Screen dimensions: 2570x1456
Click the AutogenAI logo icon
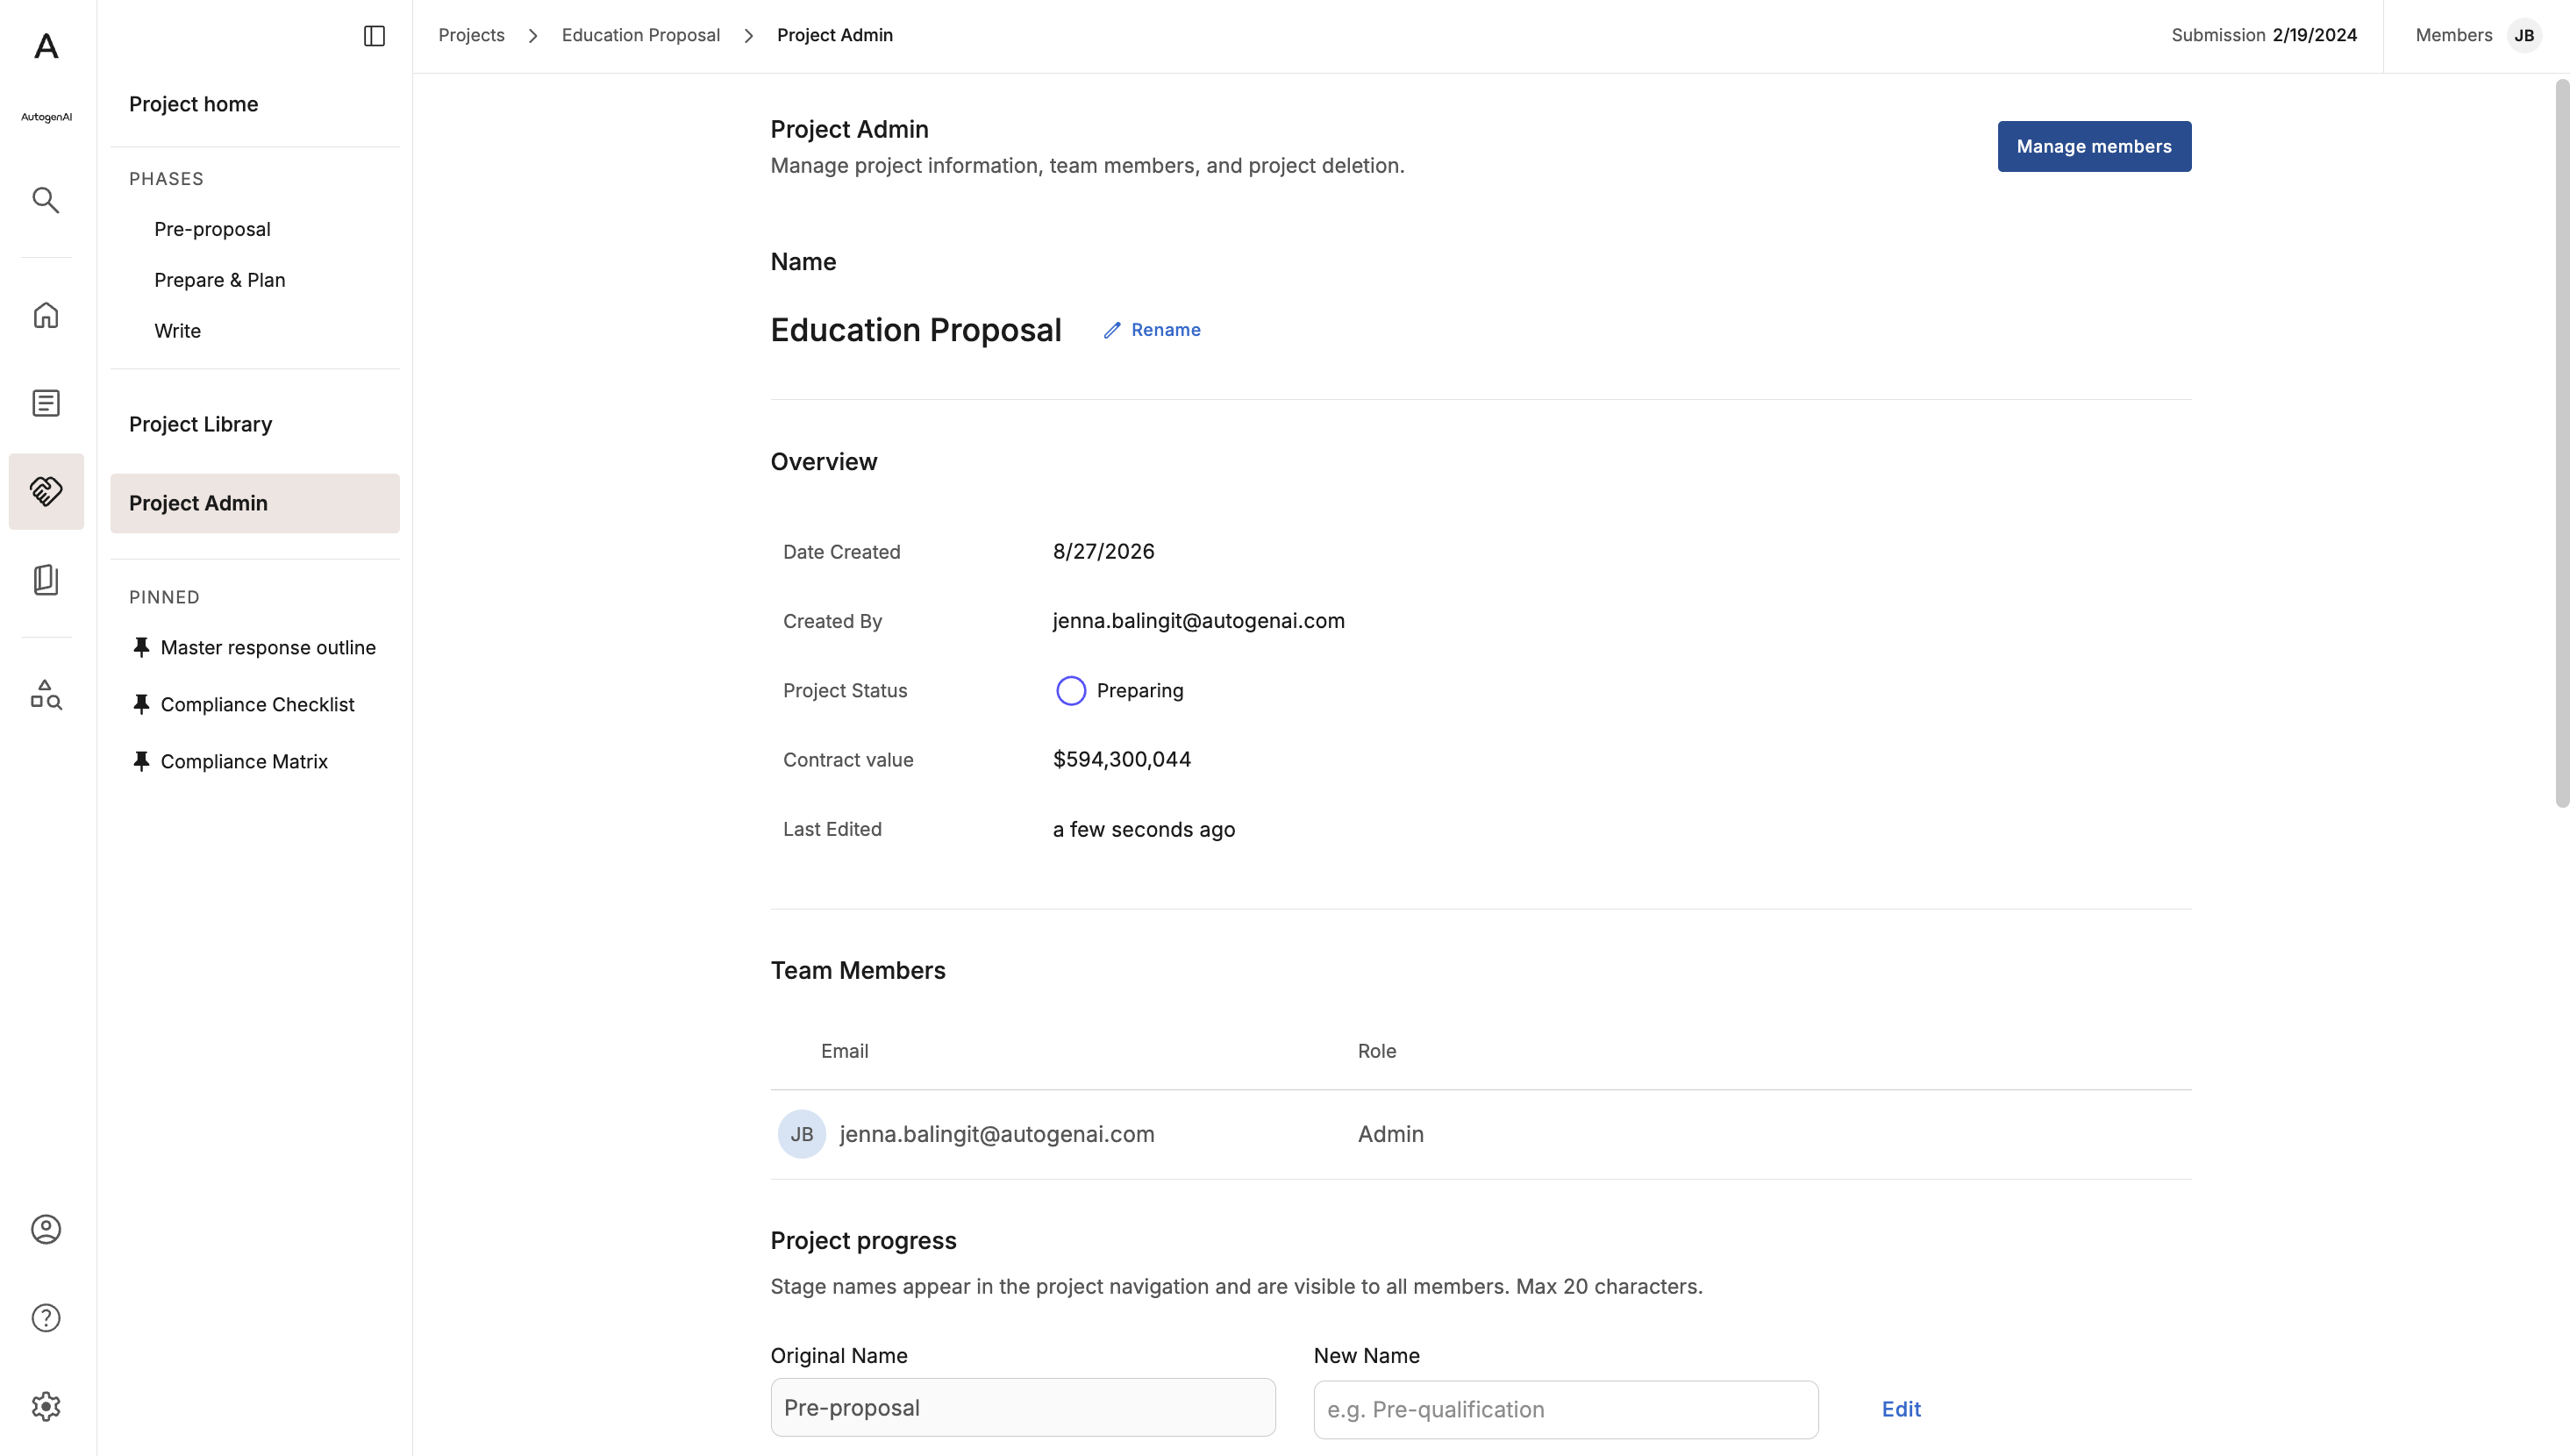click(x=46, y=46)
